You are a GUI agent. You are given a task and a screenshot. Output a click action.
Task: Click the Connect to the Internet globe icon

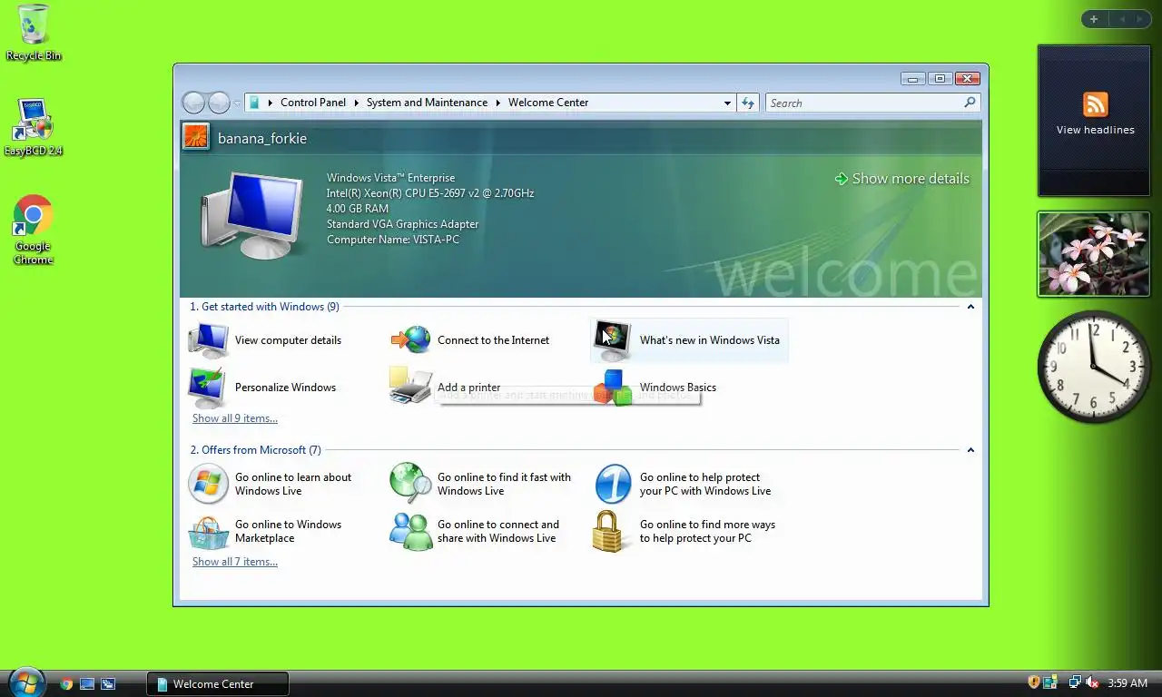411,340
